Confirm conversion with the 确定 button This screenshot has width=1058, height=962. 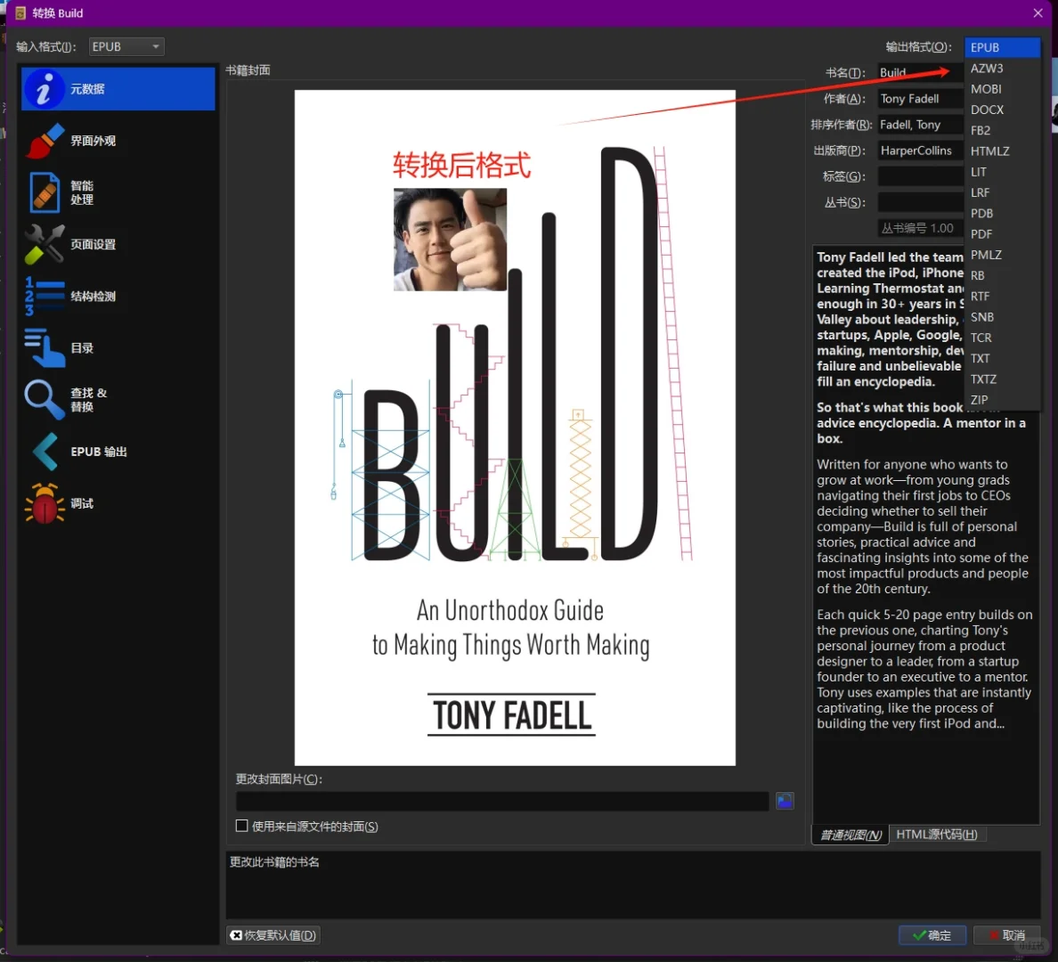tap(932, 935)
